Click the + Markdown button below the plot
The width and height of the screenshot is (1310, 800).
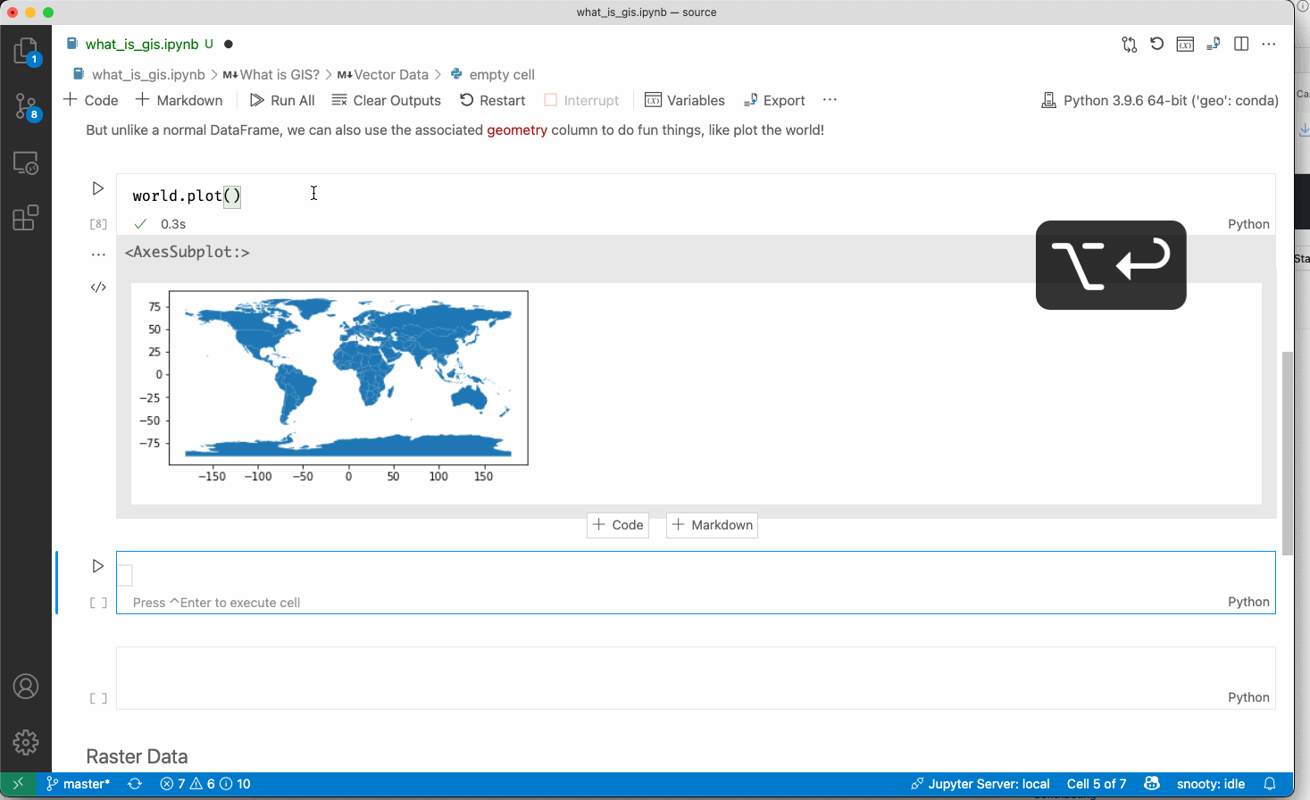[x=712, y=525]
